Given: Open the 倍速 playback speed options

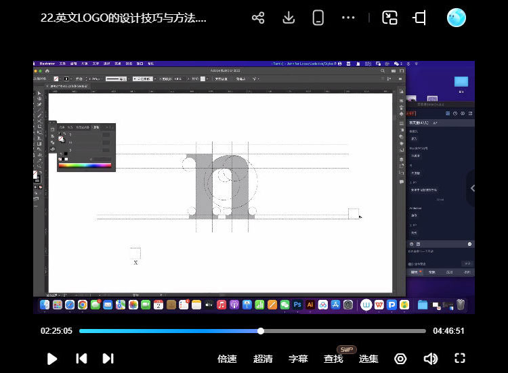Looking at the screenshot, I should 227,359.
